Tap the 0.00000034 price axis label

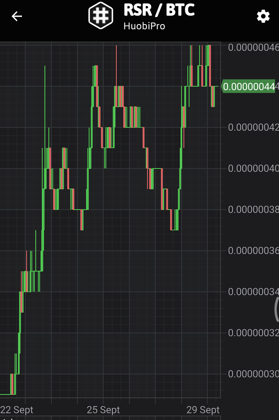point(253,292)
